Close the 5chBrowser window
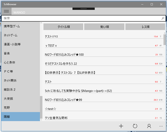Screen dimensions: 167x132 click(161, 5)
